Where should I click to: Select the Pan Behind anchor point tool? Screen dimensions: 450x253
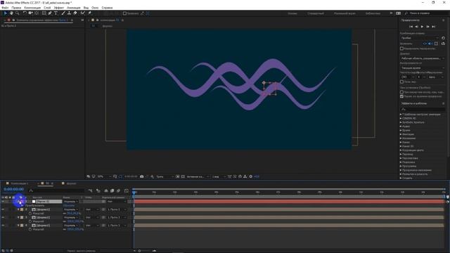coord(37,13)
